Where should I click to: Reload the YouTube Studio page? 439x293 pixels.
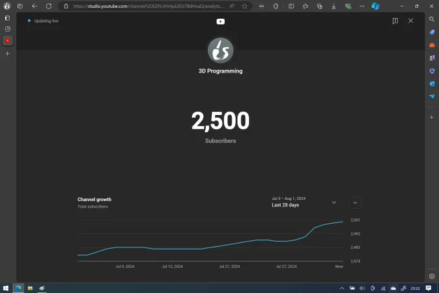(x=48, y=6)
